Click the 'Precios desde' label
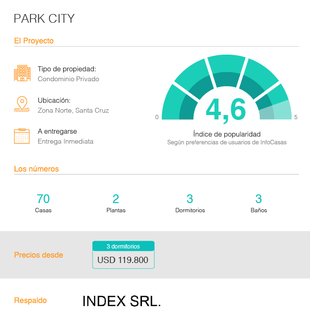 38,255
